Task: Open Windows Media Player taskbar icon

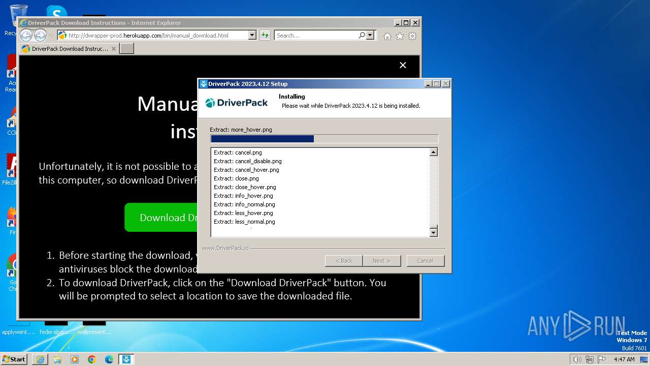Action: point(75,359)
